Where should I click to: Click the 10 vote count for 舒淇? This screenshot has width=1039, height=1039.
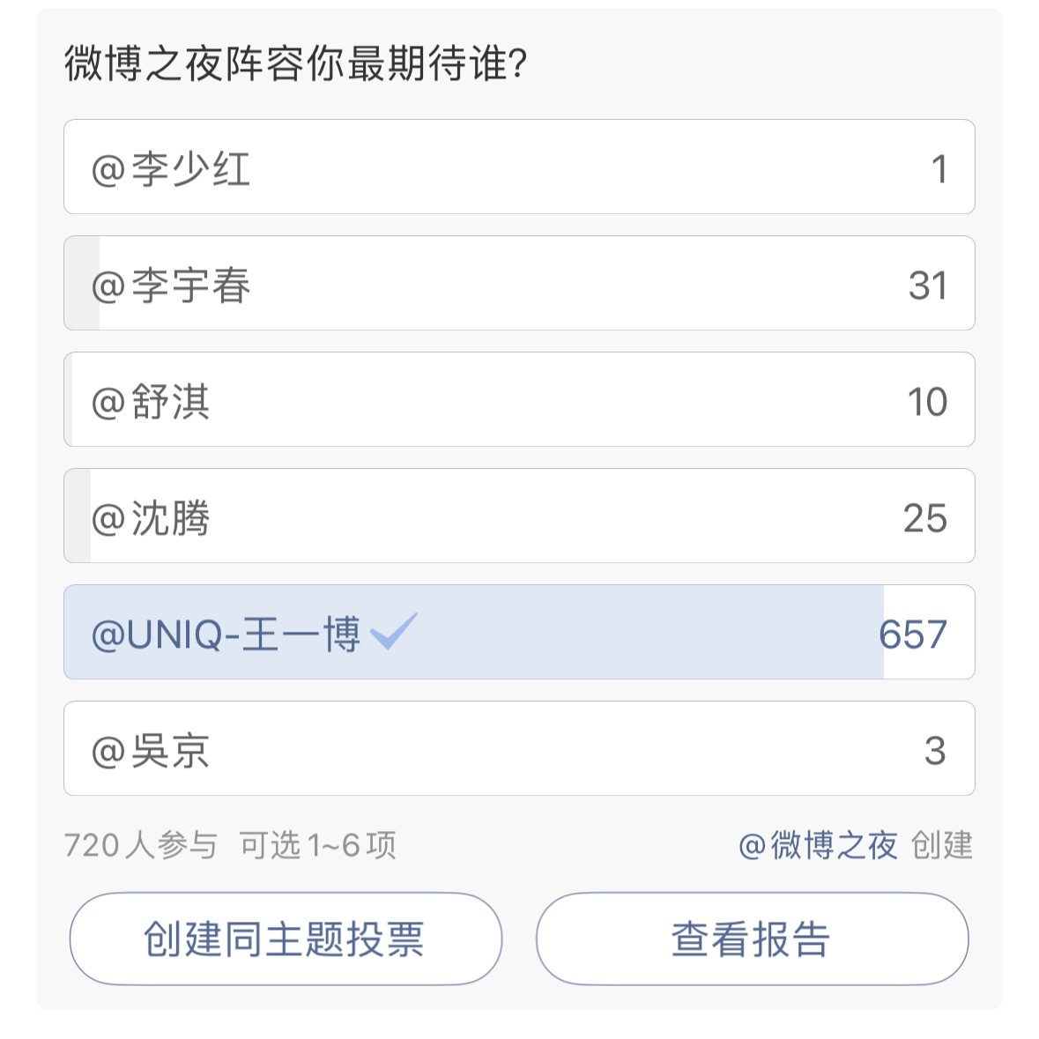[x=927, y=402]
